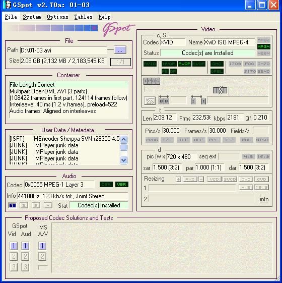Click GSpot Vid test button 2

click(14, 256)
